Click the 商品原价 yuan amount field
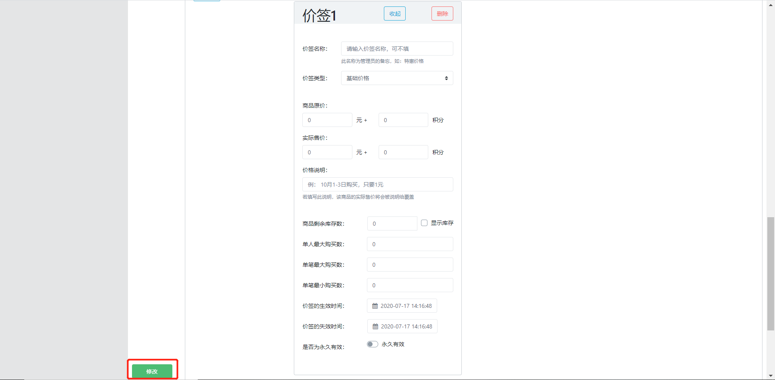This screenshot has width=775, height=380. [327, 120]
